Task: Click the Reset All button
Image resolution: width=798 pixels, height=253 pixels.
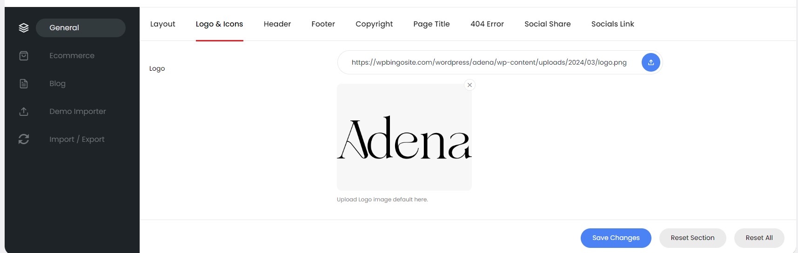Action: [x=759, y=238]
